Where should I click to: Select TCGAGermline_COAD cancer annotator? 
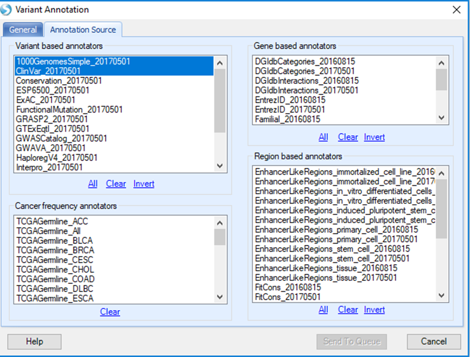(x=114, y=280)
